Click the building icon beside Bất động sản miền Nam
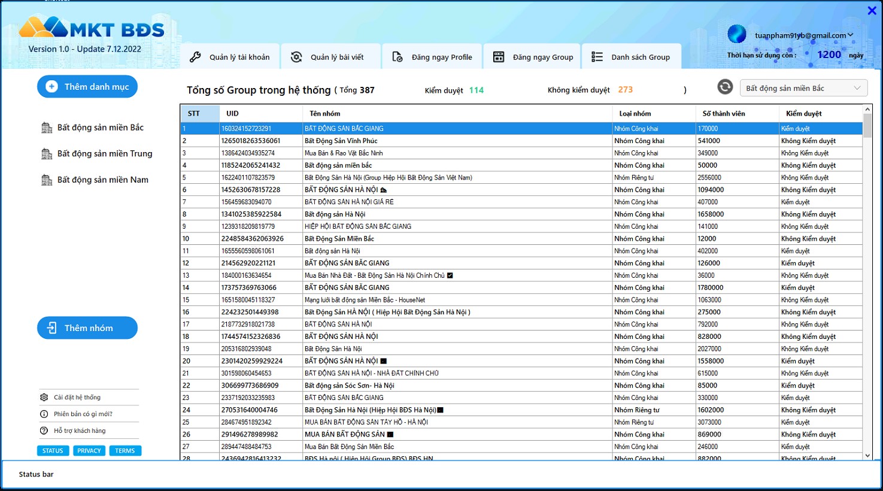883x491 pixels. tap(47, 180)
